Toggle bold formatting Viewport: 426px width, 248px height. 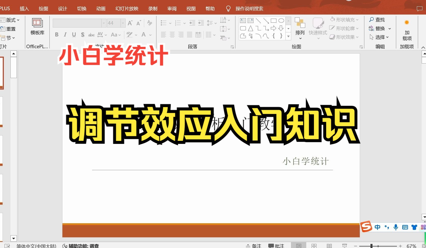(x=57, y=35)
